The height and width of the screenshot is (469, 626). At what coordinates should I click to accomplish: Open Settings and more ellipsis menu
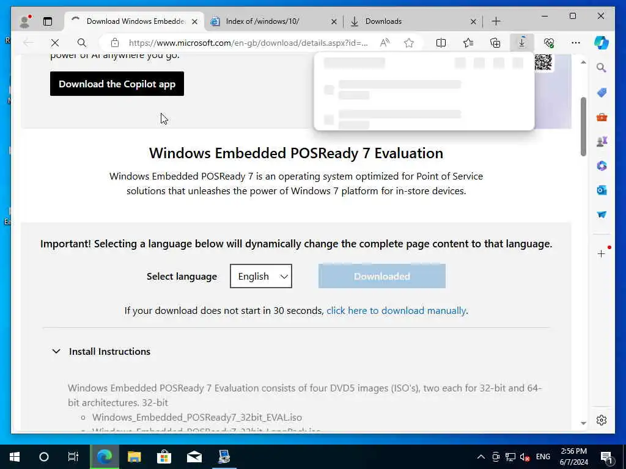pos(576,43)
